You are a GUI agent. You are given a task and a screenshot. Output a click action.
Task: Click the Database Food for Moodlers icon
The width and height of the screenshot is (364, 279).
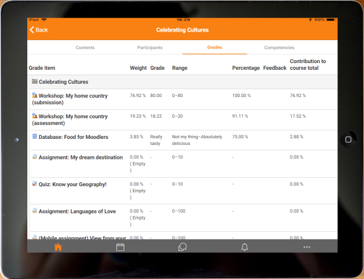[35, 136]
